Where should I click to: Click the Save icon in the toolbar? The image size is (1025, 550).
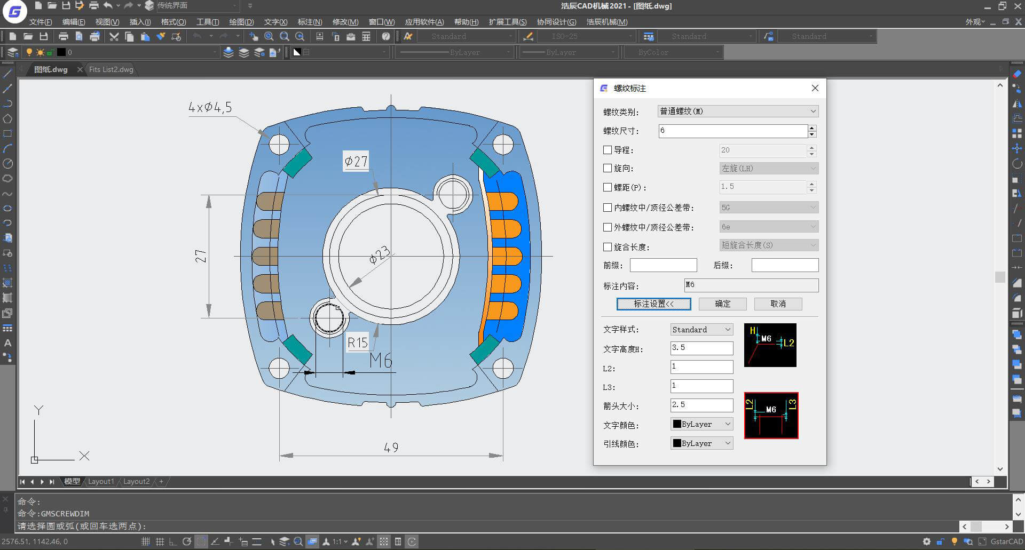44,36
